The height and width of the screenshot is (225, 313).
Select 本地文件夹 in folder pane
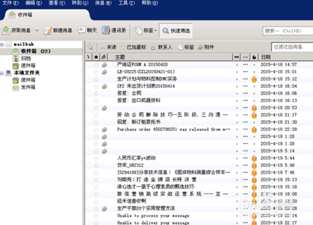pos(27,72)
